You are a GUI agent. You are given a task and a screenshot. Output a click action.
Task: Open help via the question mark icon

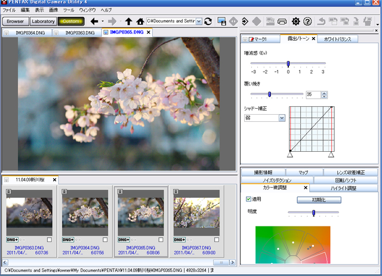307,22
